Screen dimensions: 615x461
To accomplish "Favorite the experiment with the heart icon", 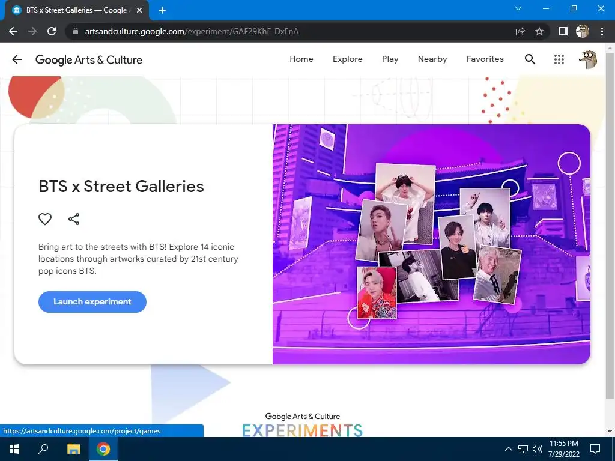I will [45, 218].
